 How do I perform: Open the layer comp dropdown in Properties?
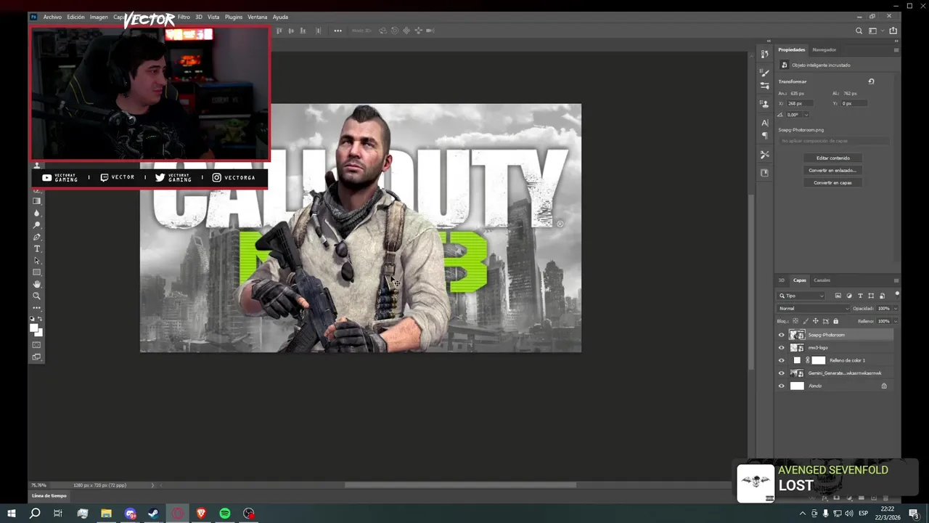click(x=835, y=141)
